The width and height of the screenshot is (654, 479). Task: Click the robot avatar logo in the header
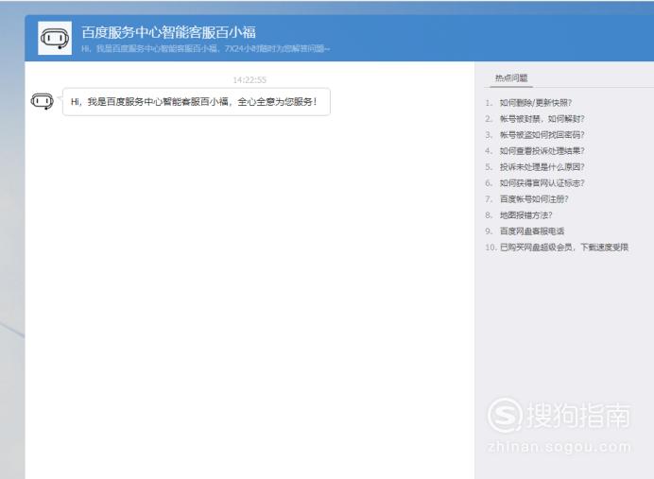point(55,38)
